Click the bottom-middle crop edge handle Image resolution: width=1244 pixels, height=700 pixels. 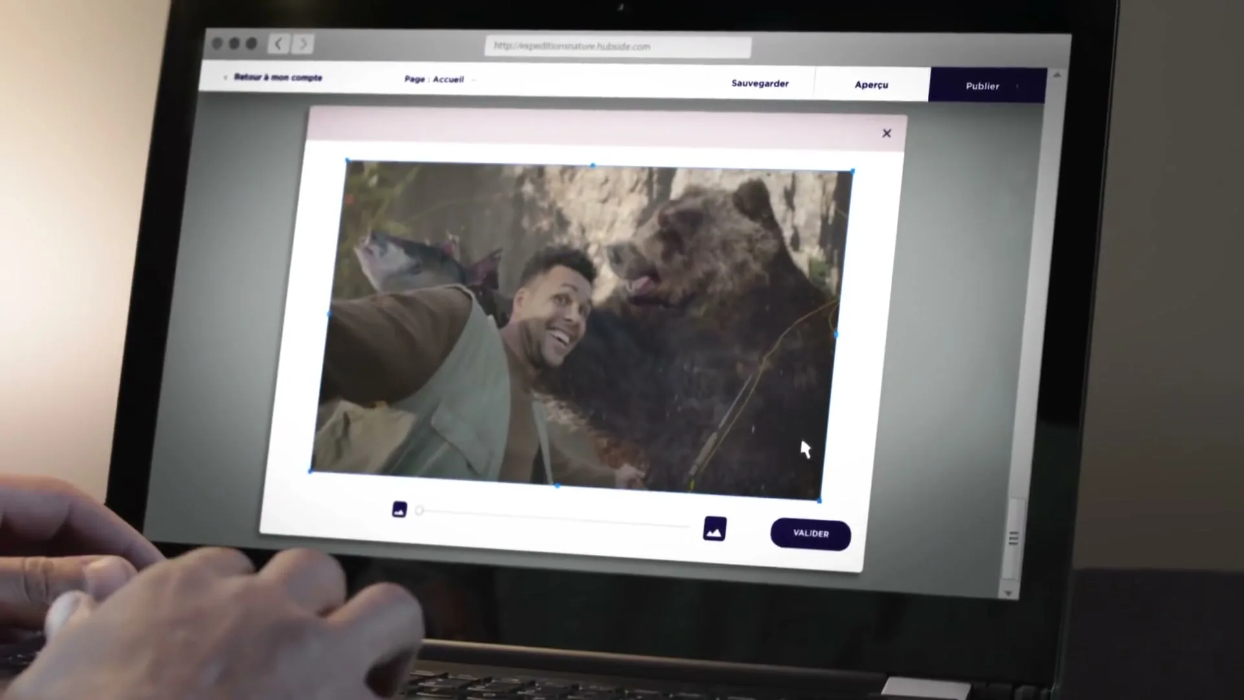point(557,485)
